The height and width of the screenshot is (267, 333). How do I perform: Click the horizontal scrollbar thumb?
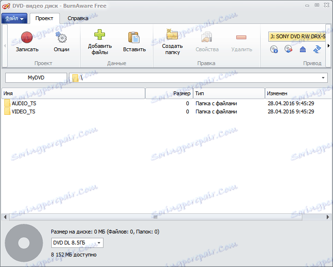(155, 217)
